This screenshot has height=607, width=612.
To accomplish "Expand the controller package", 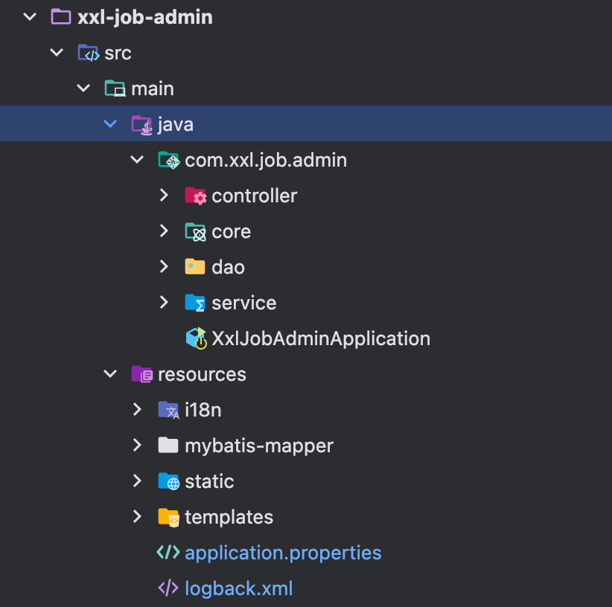I will coord(163,196).
